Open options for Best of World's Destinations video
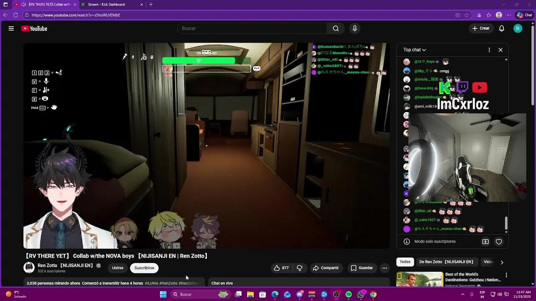The height and width of the screenshot is (301, 536). click(506, 275)
